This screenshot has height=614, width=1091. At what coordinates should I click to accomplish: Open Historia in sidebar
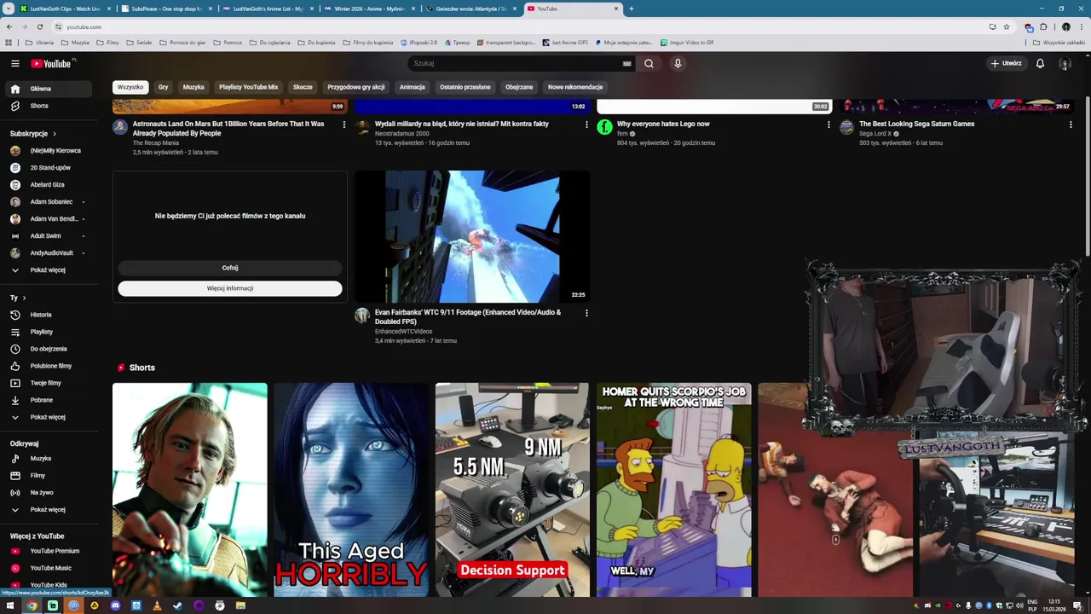click(x=49, y=315)
